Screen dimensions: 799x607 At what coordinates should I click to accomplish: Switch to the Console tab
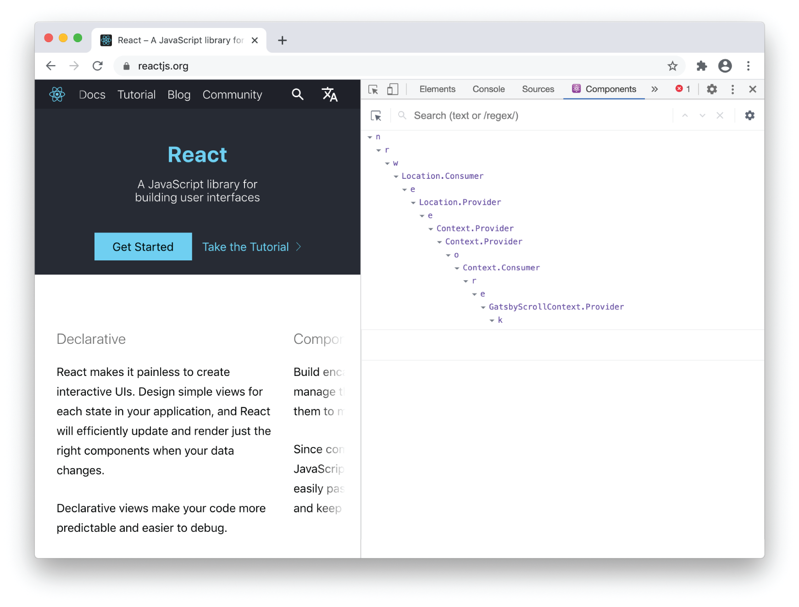point(488,89)
